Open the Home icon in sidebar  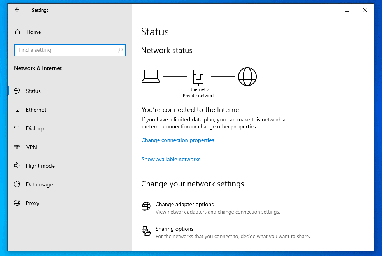coord(18,32)
